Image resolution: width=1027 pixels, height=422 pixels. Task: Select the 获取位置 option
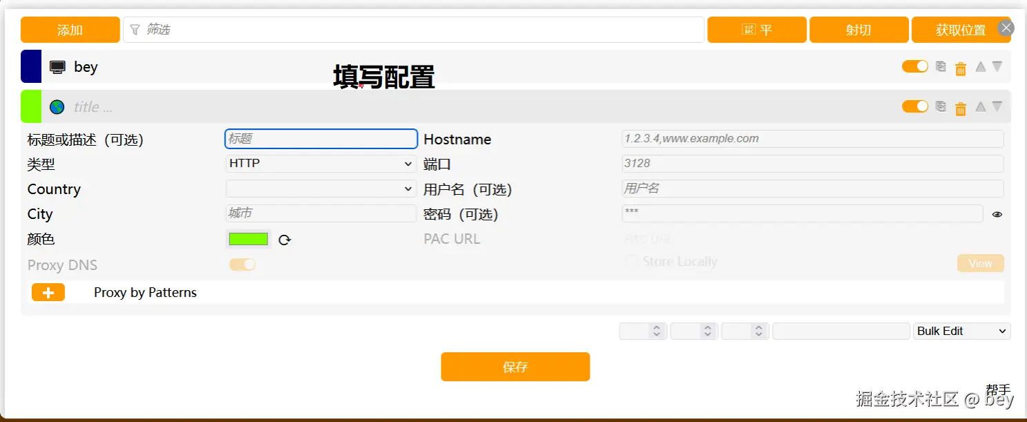tap(961, 29)
